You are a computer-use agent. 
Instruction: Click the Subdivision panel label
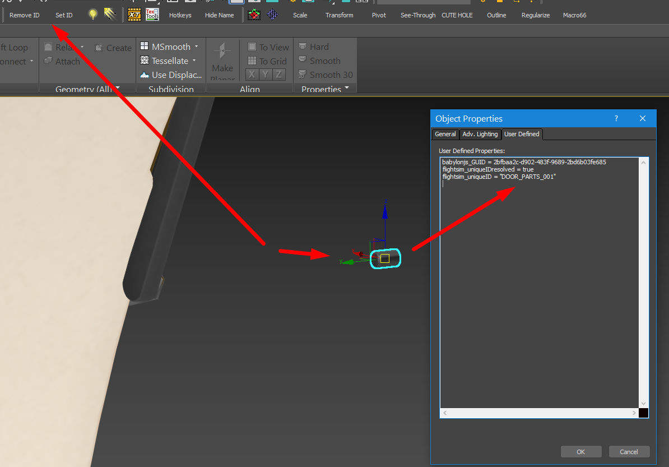[x=171, y=89]
